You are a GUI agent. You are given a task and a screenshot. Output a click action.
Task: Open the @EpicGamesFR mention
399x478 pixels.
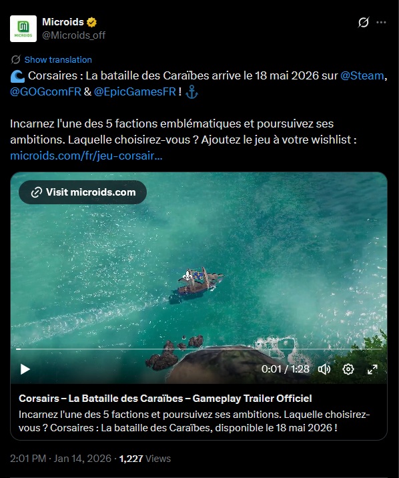[135, 91]
